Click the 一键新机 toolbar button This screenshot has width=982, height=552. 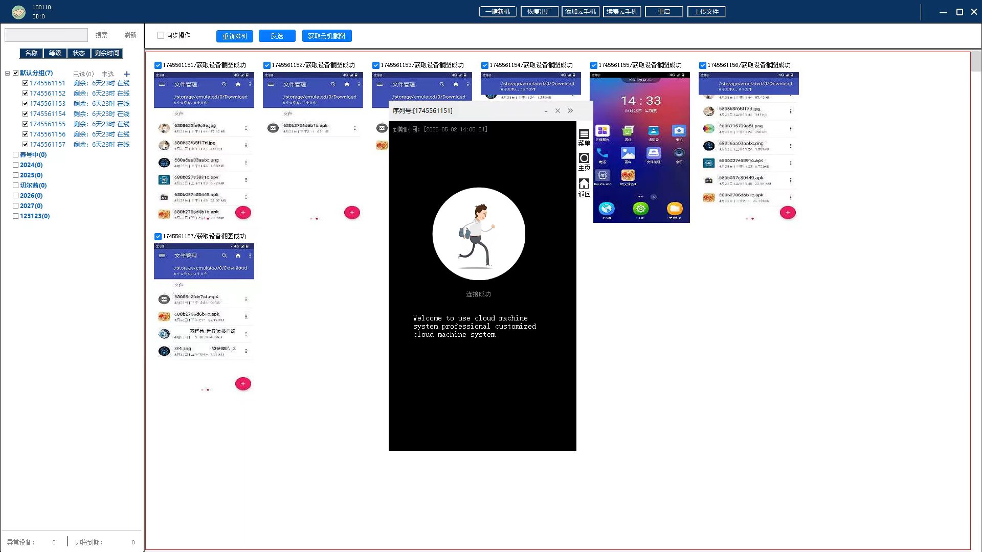(497, 12)
